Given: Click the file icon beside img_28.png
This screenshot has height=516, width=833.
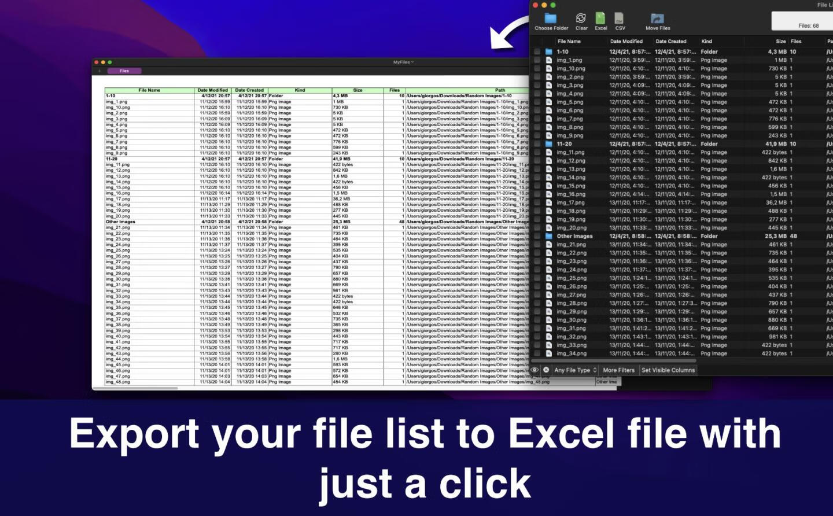Looking at the screenshot, I should click(548, 303).
